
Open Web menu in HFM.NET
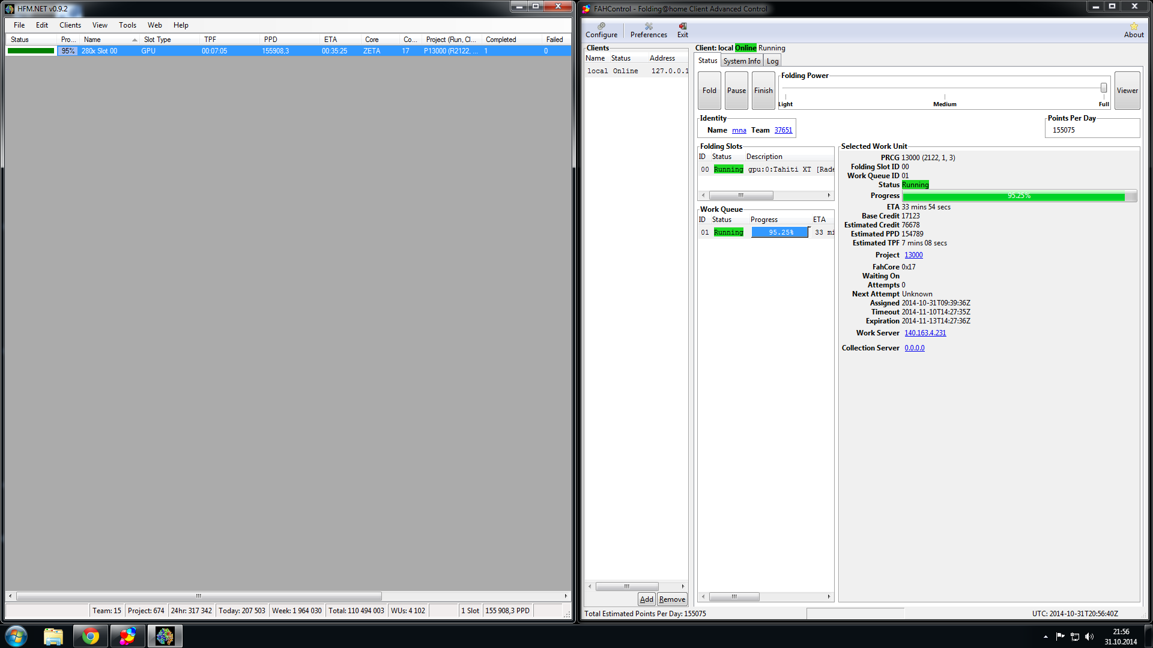click(155, 25)
